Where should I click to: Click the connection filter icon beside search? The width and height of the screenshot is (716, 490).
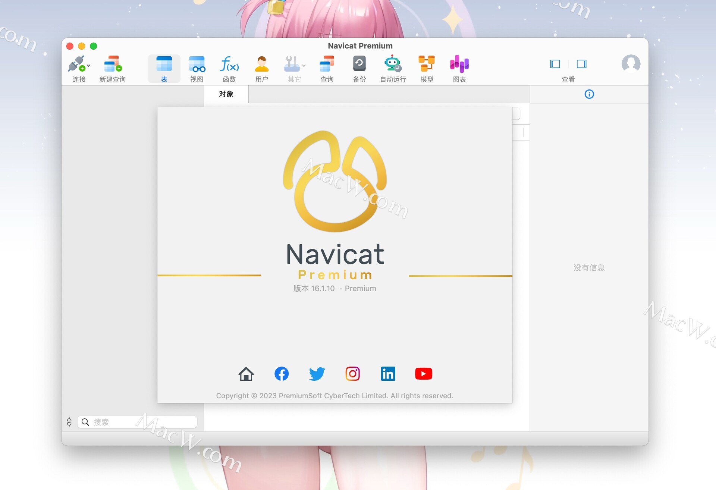point(69,422)
